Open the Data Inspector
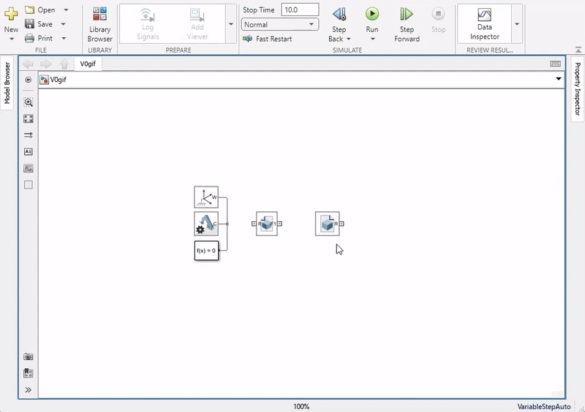Image resolution: width=585 pixels, height=412 pixels. pos(484,23)
